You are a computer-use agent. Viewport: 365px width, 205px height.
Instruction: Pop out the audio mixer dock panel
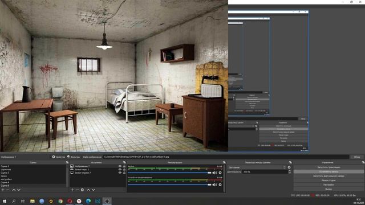(224, 162)
